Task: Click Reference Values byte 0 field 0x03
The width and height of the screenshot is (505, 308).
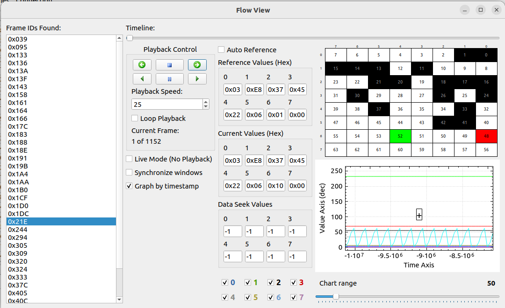Action: click(232, 90)
